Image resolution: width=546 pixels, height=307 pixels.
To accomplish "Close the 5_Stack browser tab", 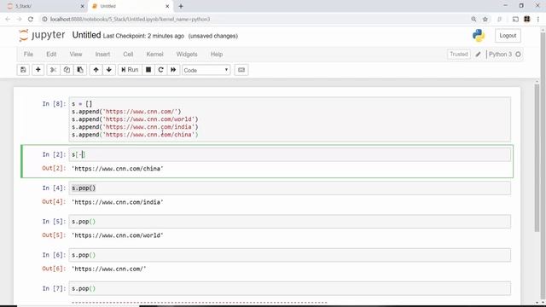I will 82,6.
